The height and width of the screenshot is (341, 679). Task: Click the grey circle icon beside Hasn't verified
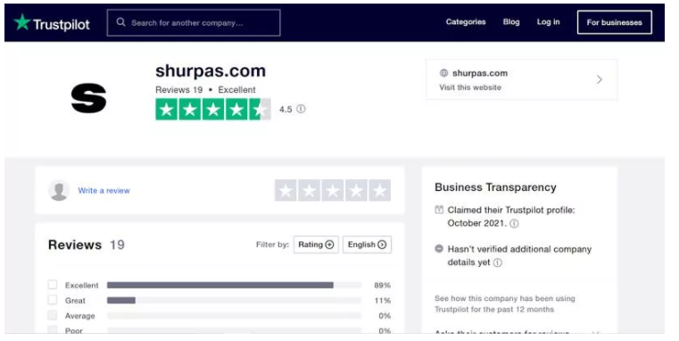pyautogui.click(x=439, y=249)
